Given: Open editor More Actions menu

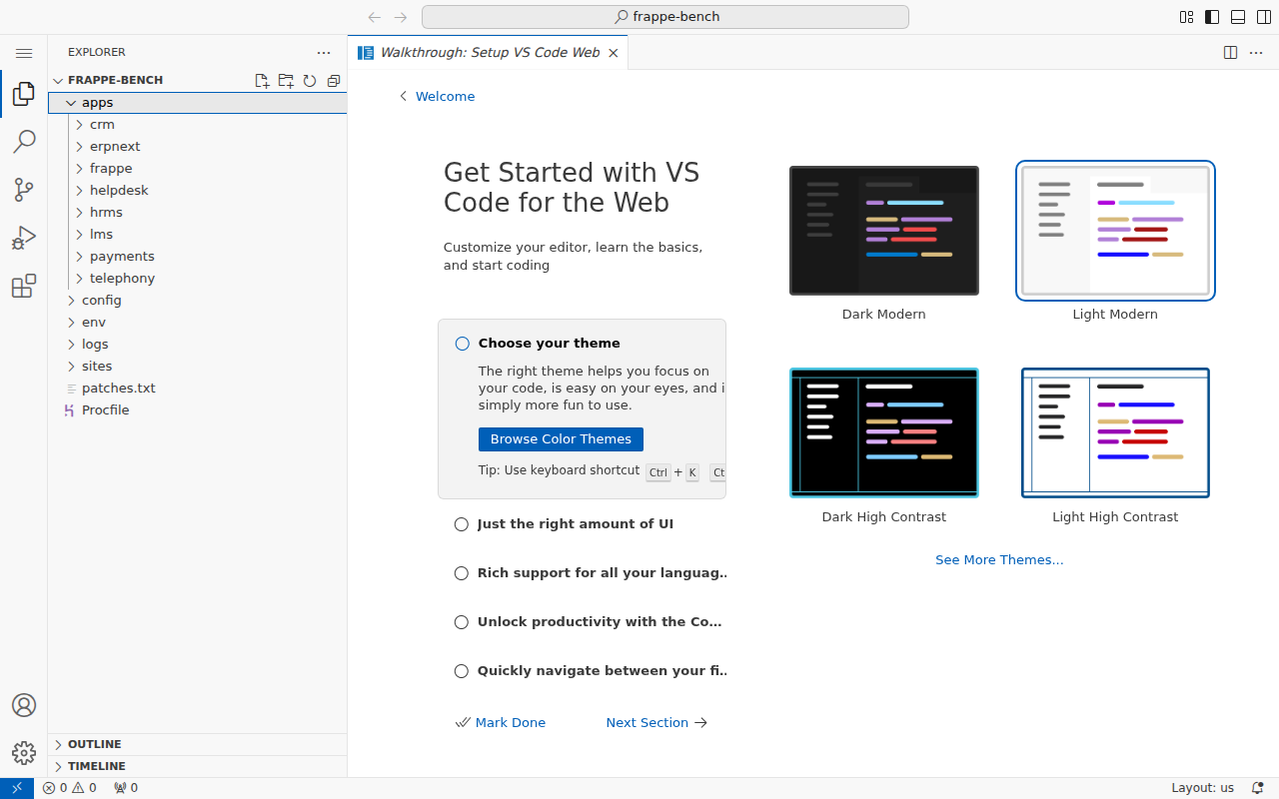Looking at the screenshot, I should pyautogui.click(x=1257, y=53).
